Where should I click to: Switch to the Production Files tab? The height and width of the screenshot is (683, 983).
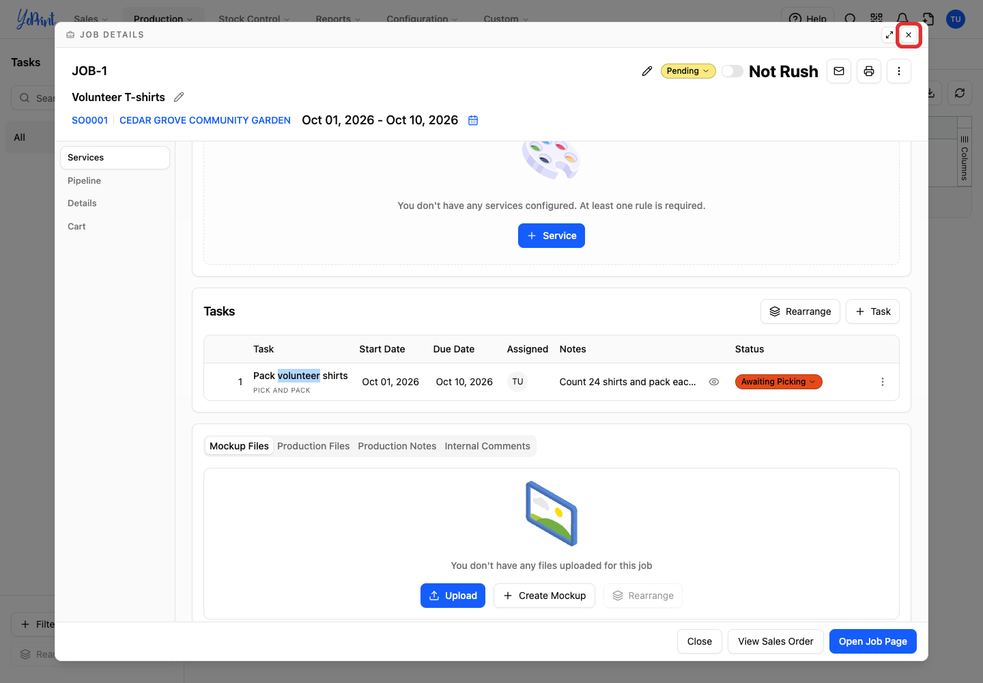(313, 446)
